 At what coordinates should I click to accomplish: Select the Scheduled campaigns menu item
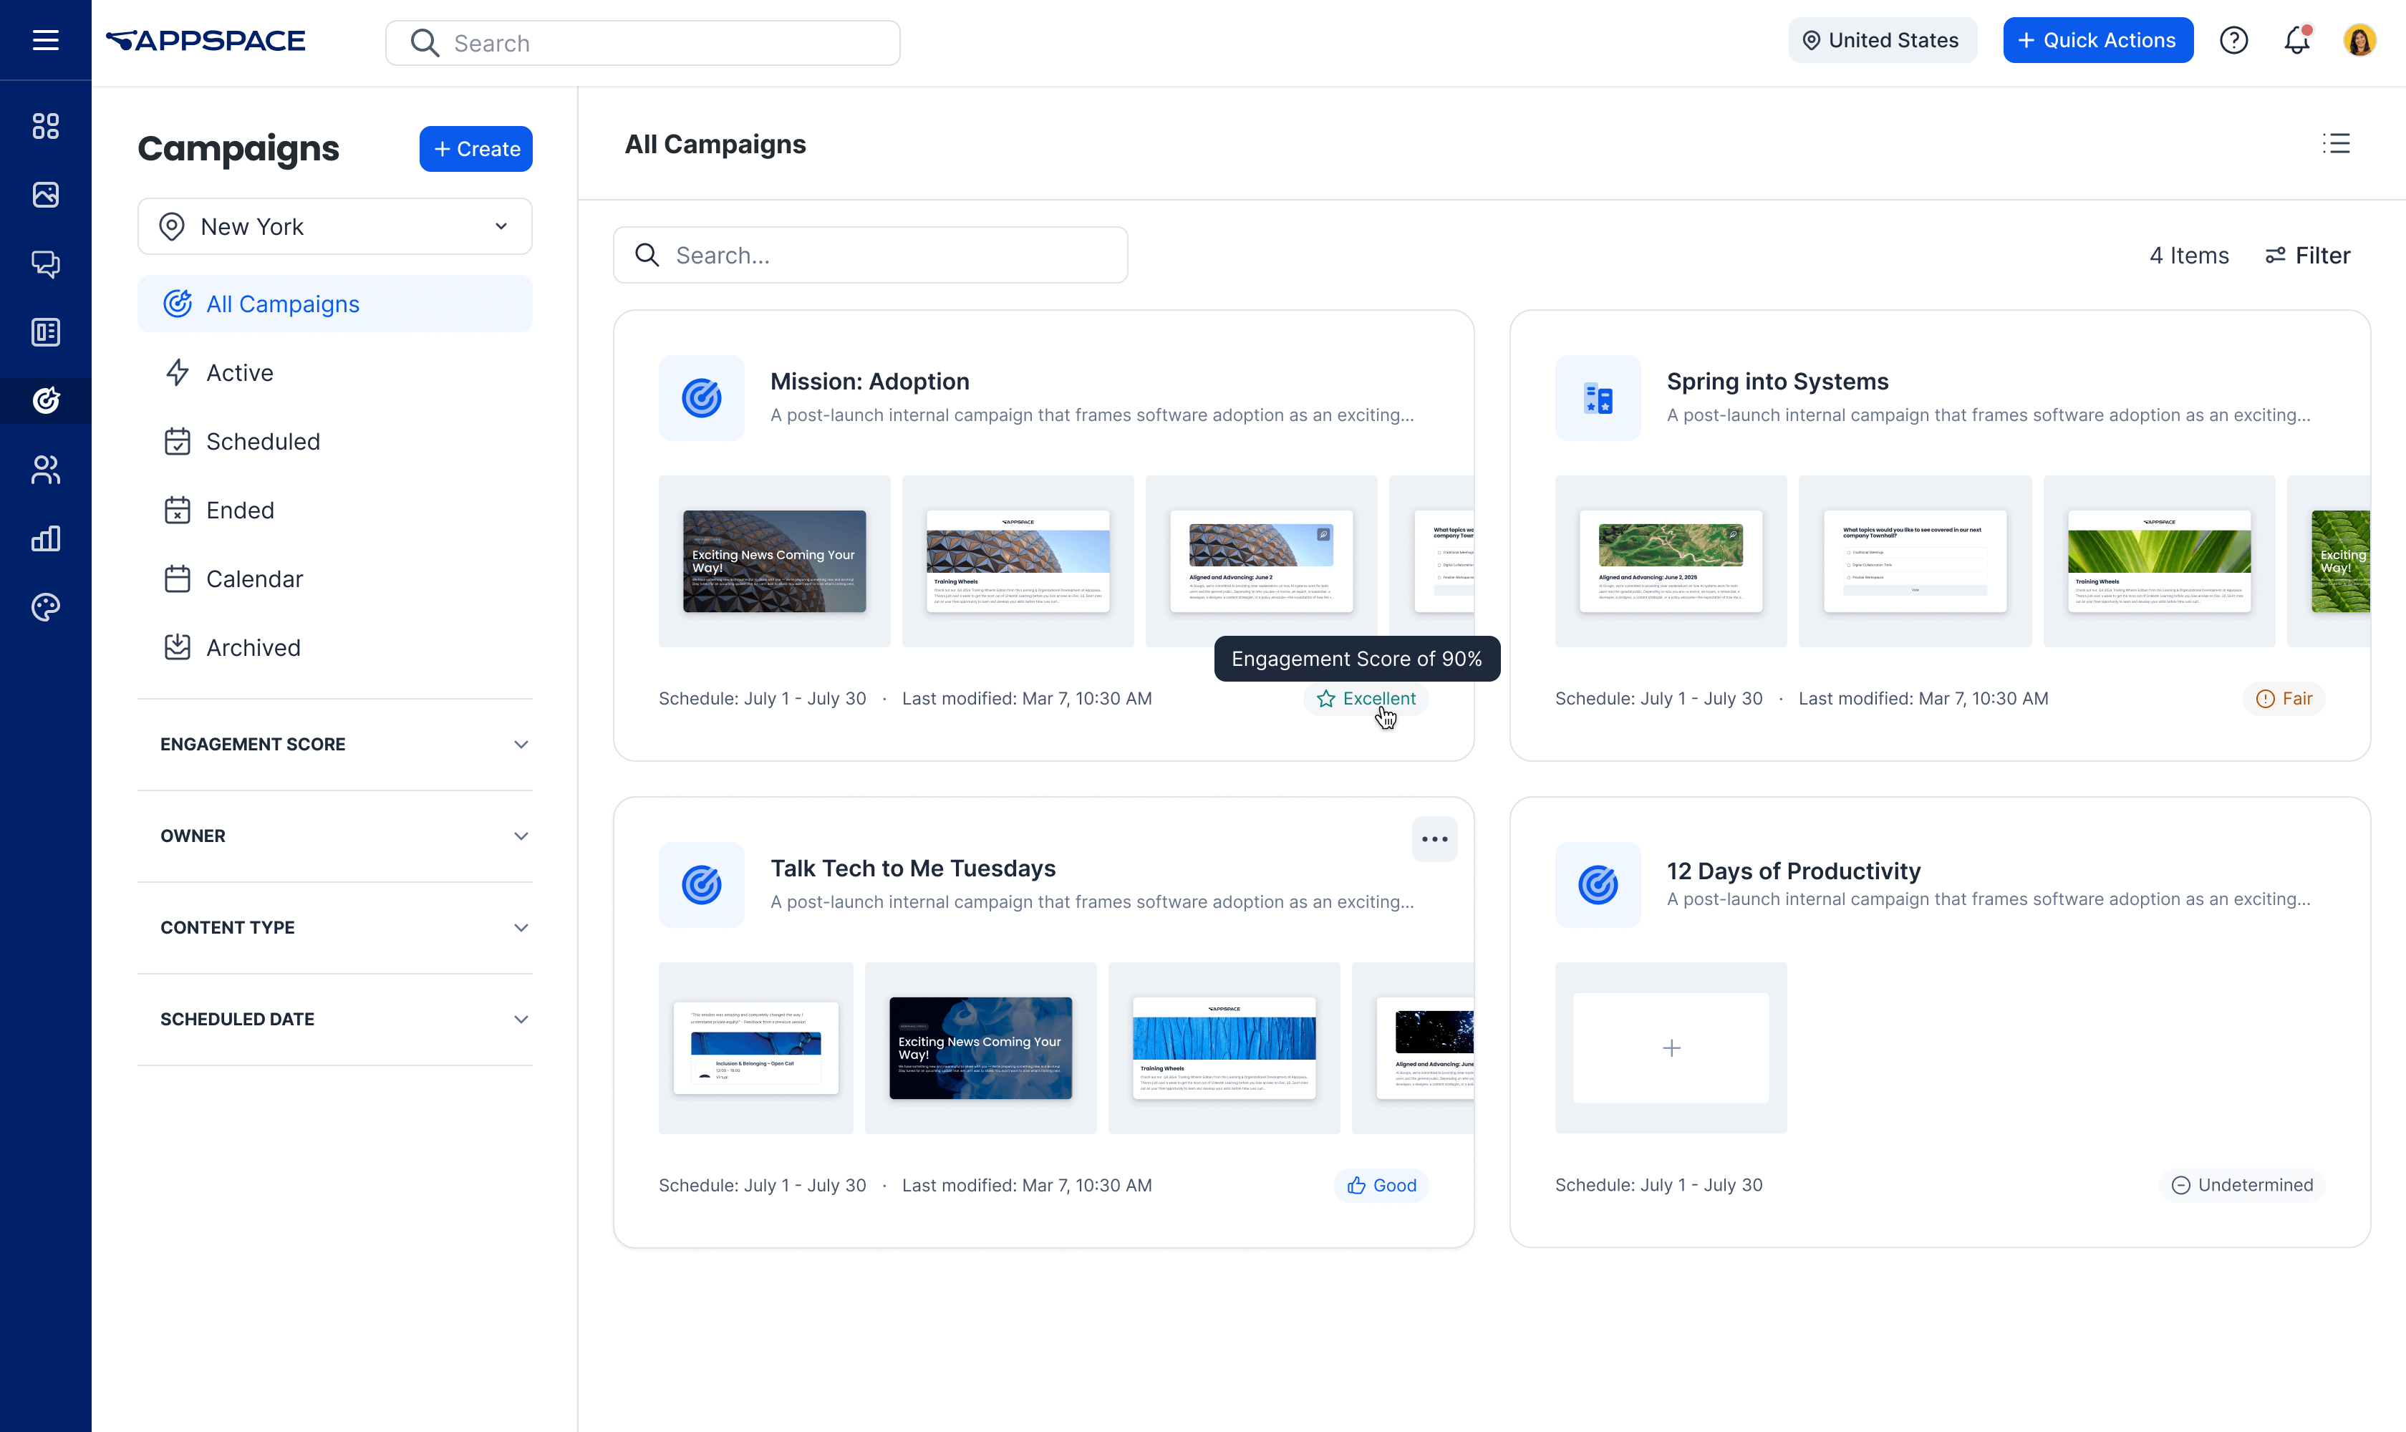click(x=263, y=442)
